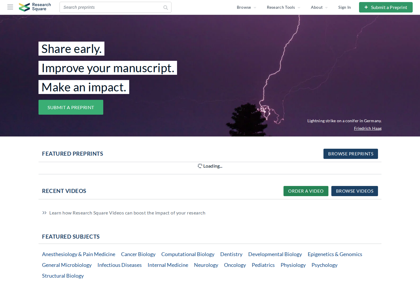Open the Epigenetics & Genomics subject

coord(335,254)
